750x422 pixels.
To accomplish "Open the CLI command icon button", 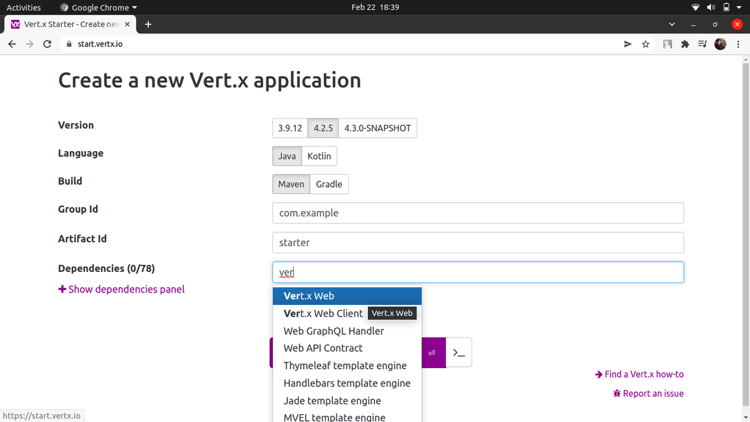I will tap(459, 352).
